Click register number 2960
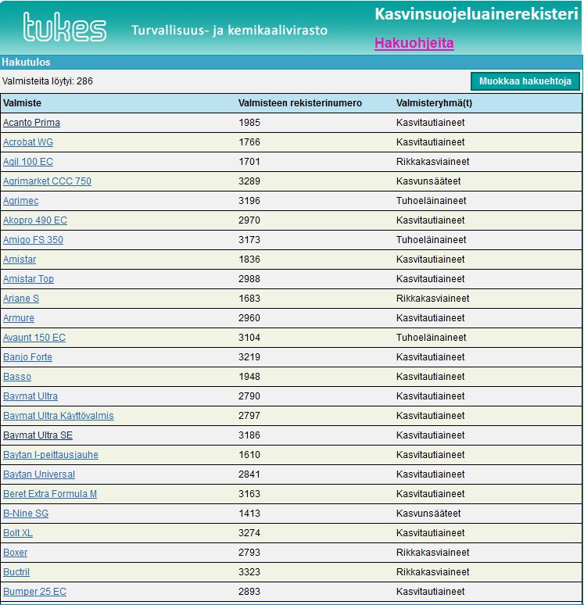584x605 pixels. (x=249, y=318)
